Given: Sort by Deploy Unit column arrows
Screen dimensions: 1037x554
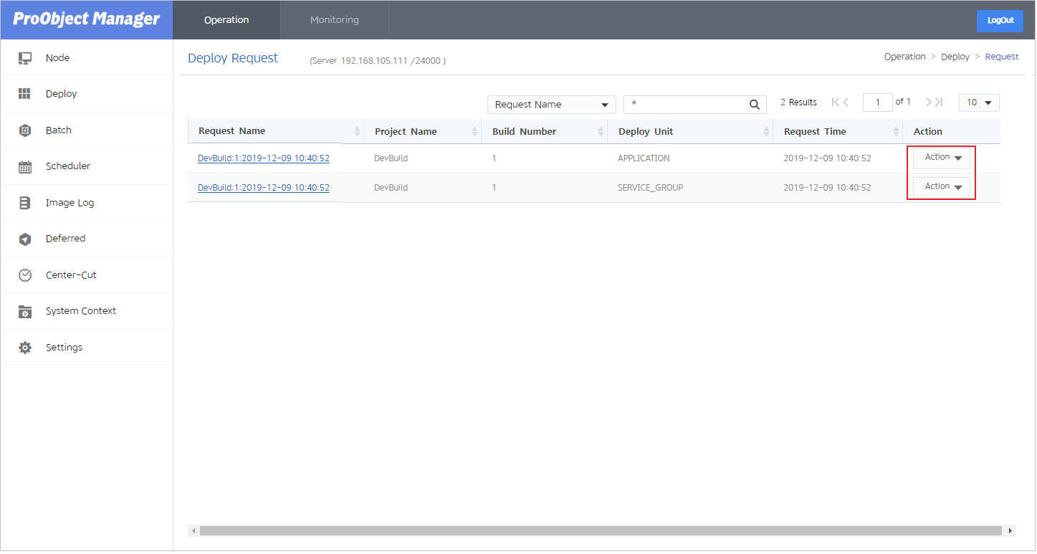Looking at the screenshot, I should 766,132.
